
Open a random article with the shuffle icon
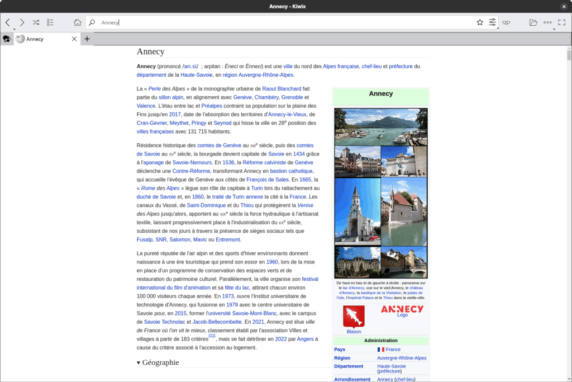coord(35,22)
